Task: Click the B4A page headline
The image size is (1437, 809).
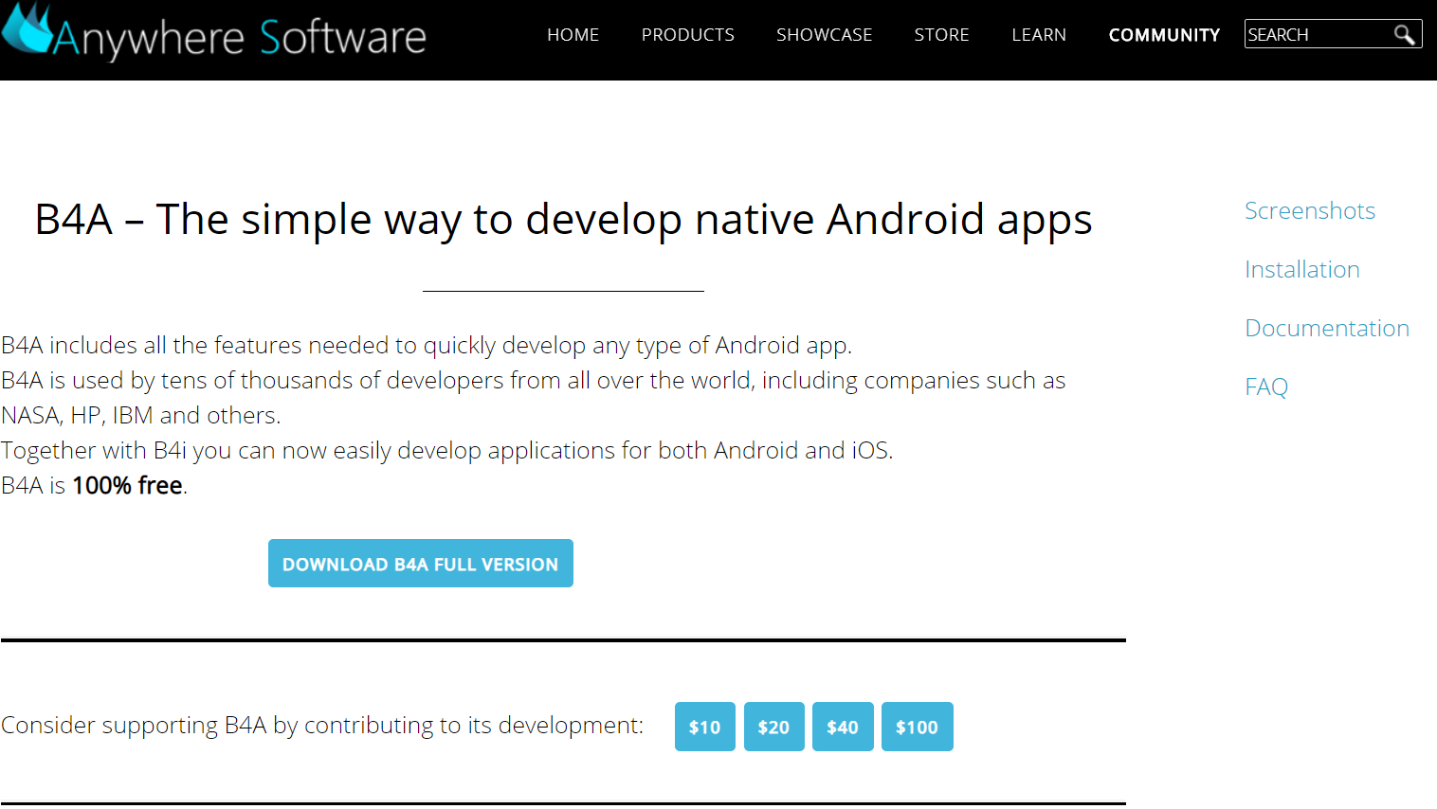Action: 563,219
